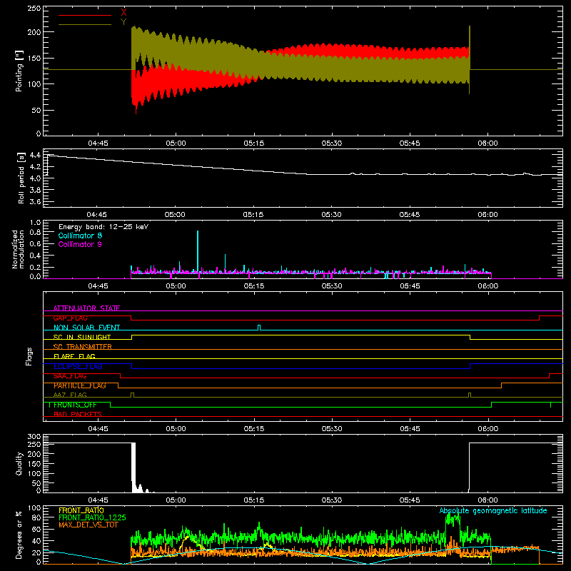Click the Quality axis title
Image resolution: width=571 pixels, height=571 pixels.
[x=19, y=463]
